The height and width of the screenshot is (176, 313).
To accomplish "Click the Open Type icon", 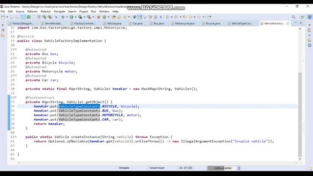I will click(114, 17).
